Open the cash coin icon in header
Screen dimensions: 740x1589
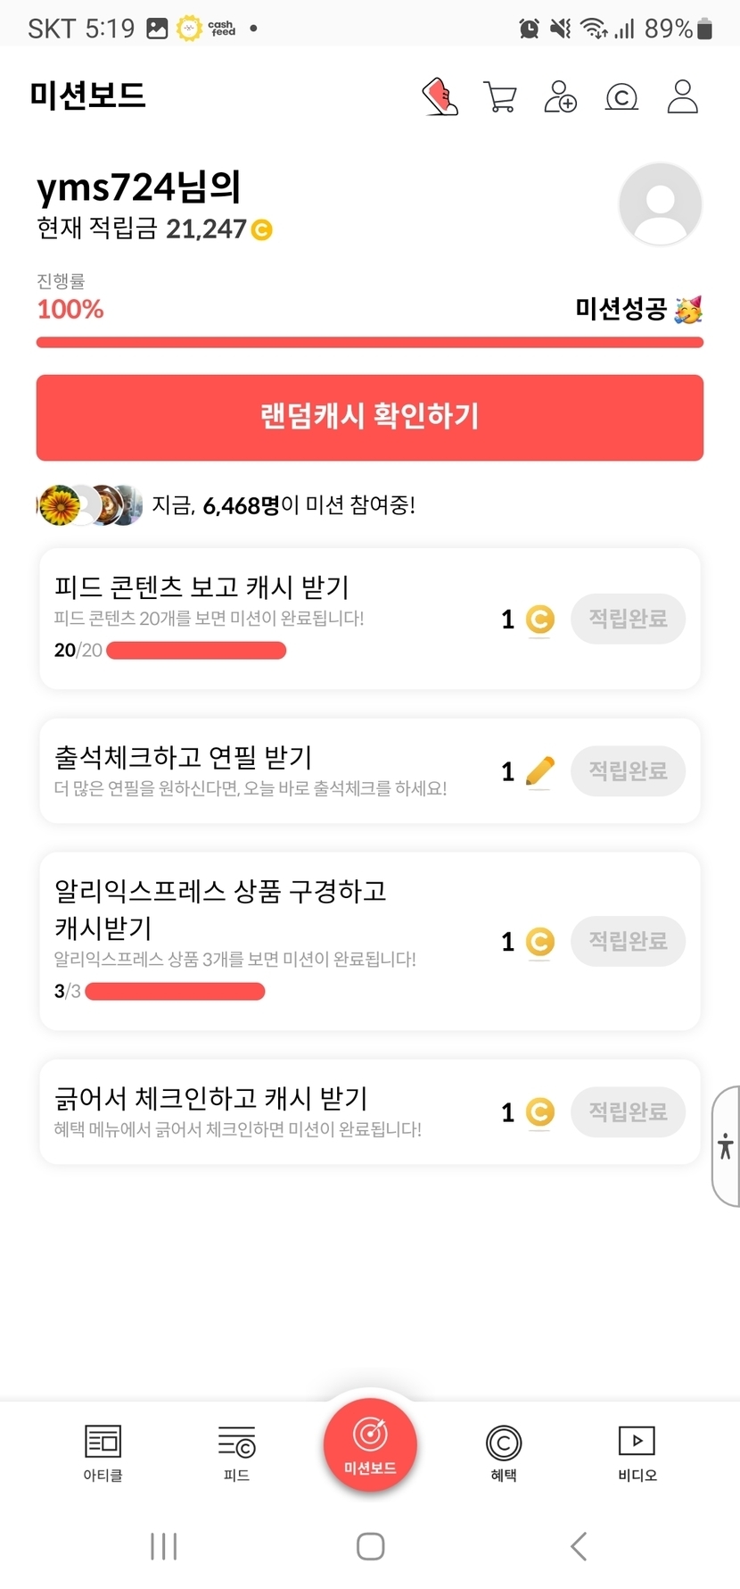click(x=621, y=96)
